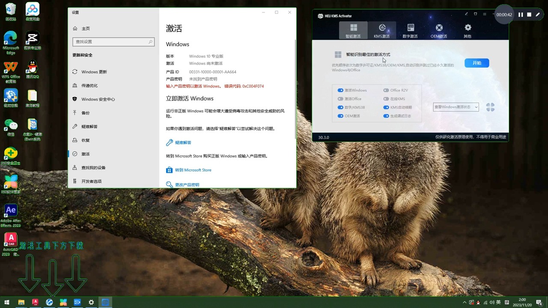Open the 查看Windows激活状态 dropdown
This screenshot has width=548, height=308.
coord(456,107)
